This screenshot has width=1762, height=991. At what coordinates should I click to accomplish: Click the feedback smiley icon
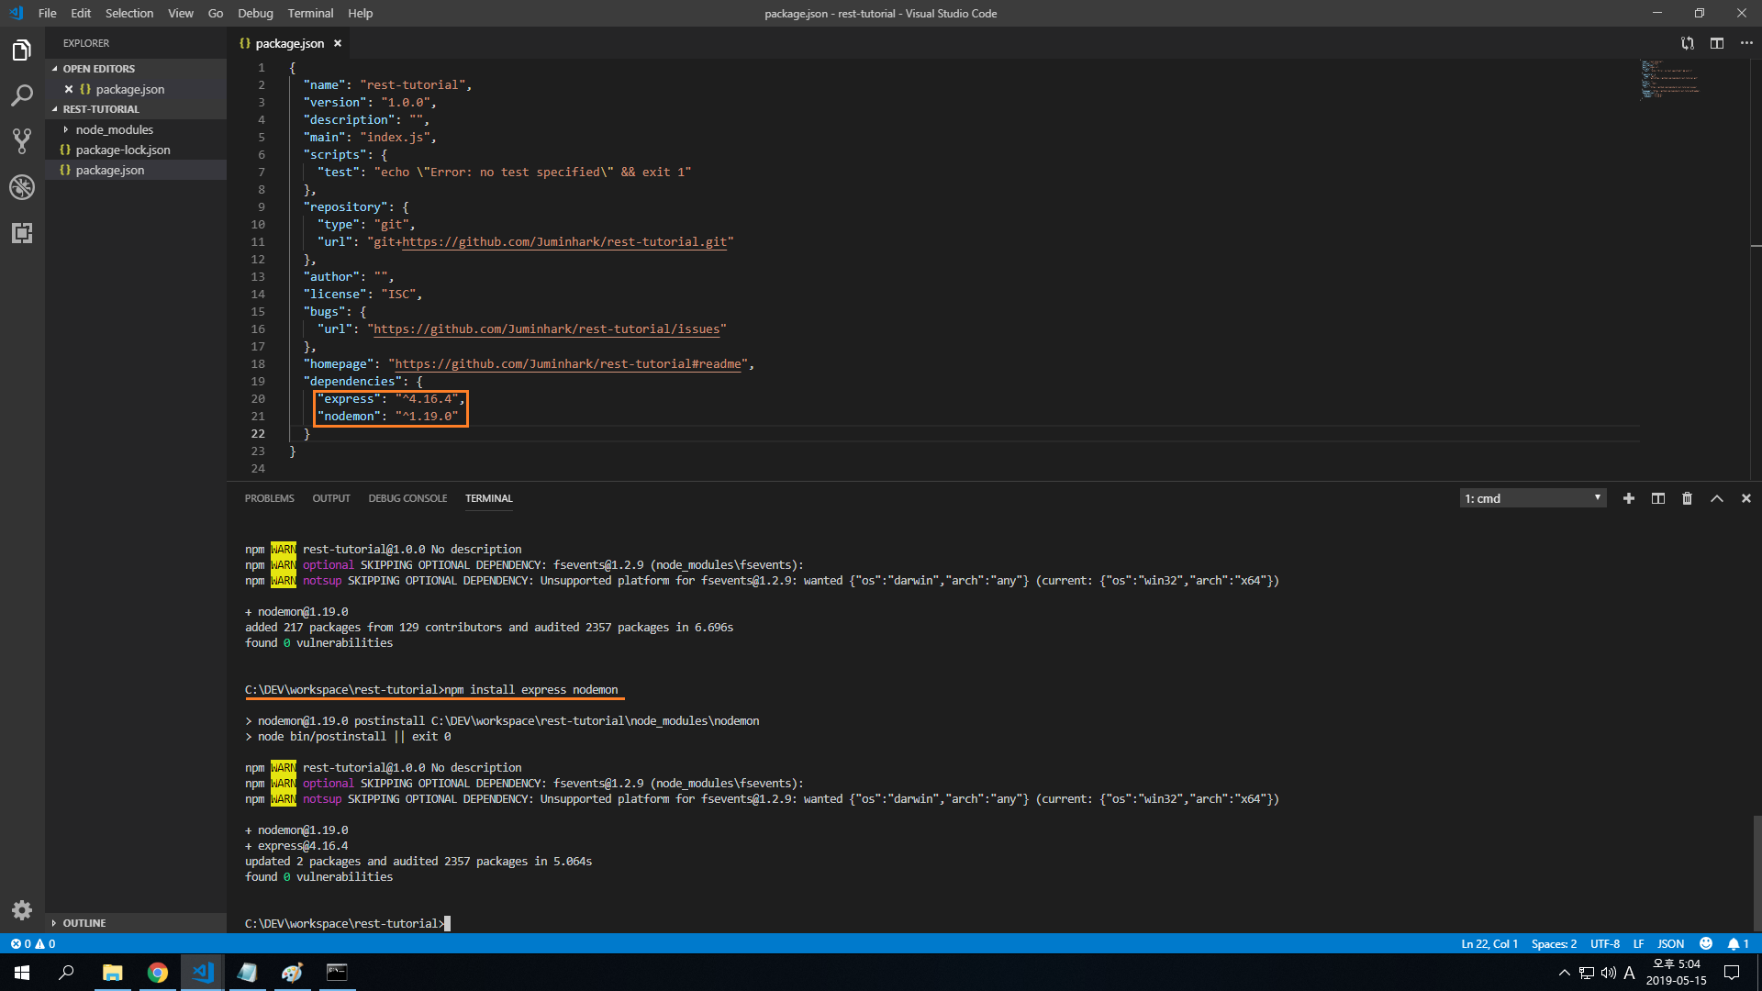pyautogui.click(x=1705, y=943)
